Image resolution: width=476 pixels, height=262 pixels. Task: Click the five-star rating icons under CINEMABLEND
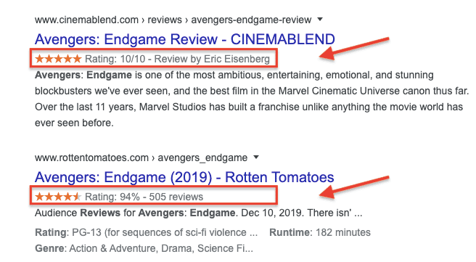[58, 59]
